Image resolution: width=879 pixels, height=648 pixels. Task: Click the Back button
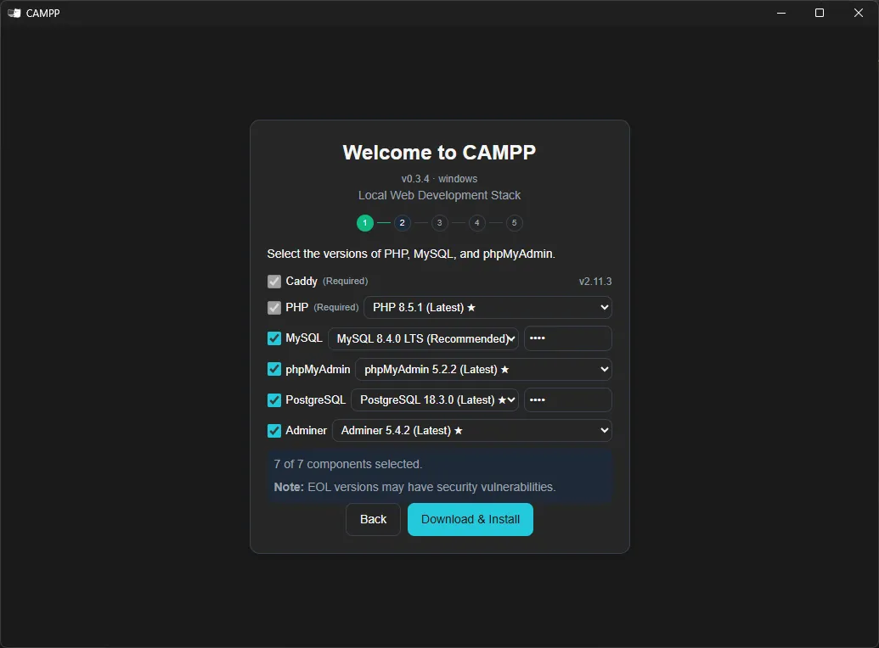pos(374,519)
